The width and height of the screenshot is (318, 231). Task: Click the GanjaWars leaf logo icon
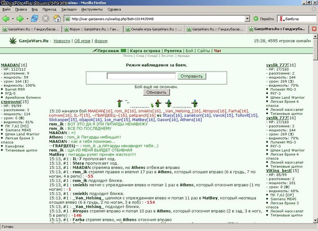click(x=13, y=40)
